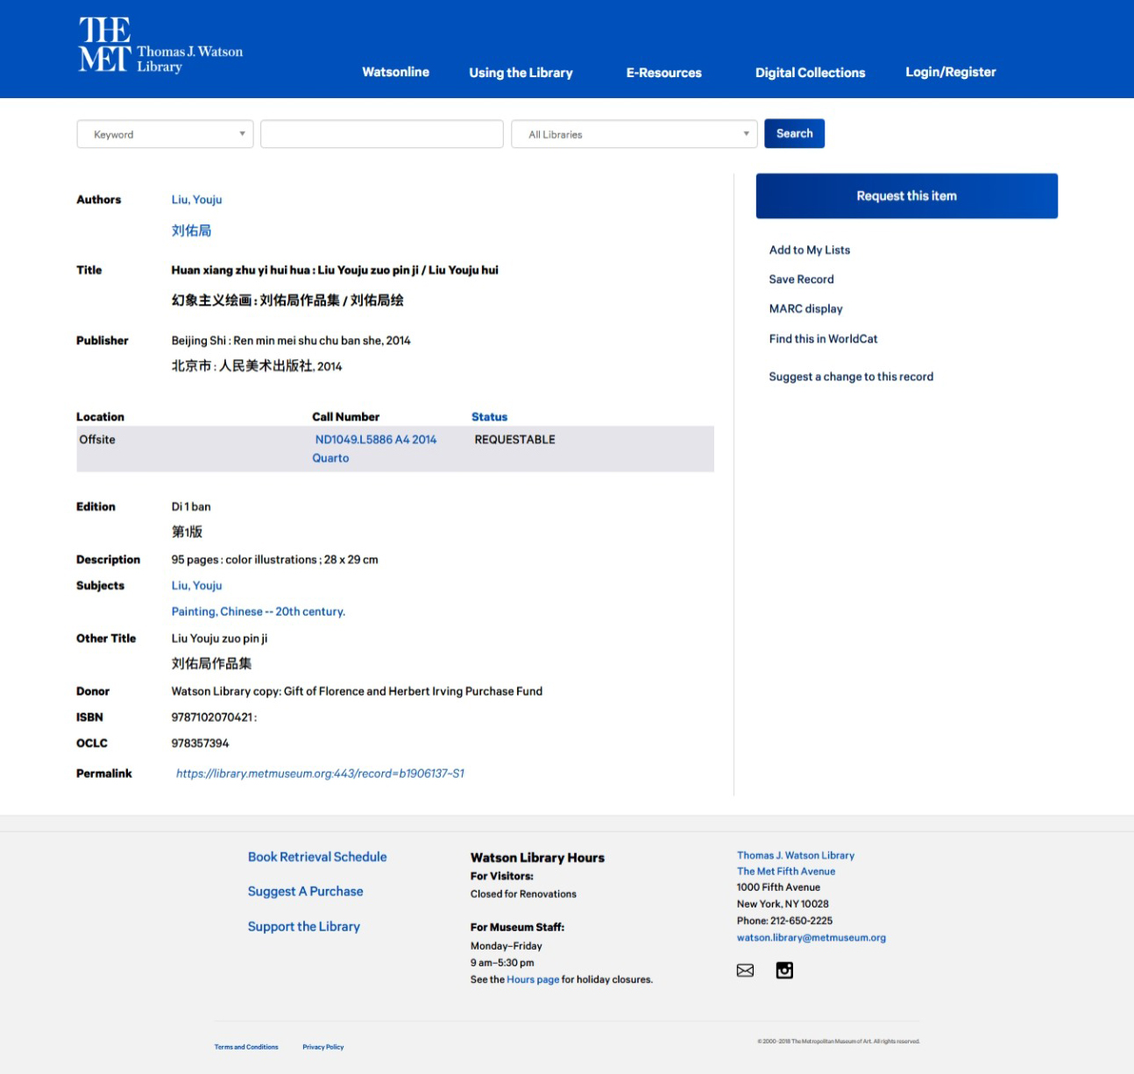This screenshot has height=1074, width=1134.
Task: Go to Digital Collections
Action: coord(810,73)
